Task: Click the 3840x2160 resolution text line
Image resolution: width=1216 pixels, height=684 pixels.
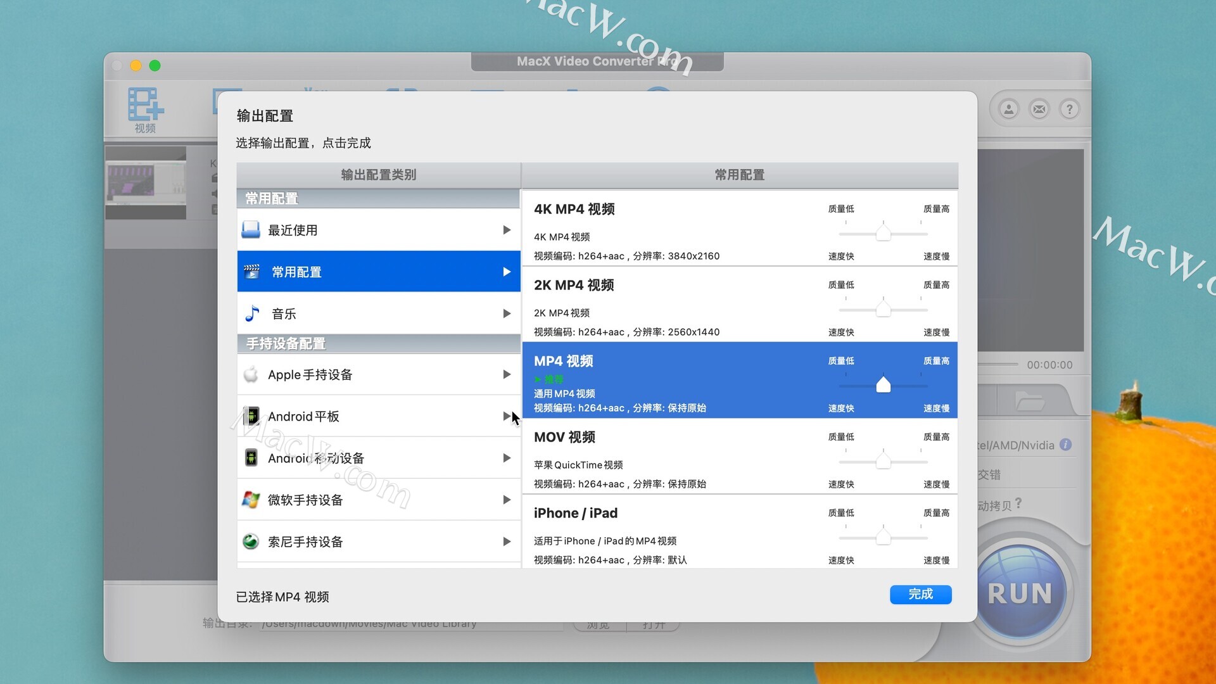Action: [626, 256]
